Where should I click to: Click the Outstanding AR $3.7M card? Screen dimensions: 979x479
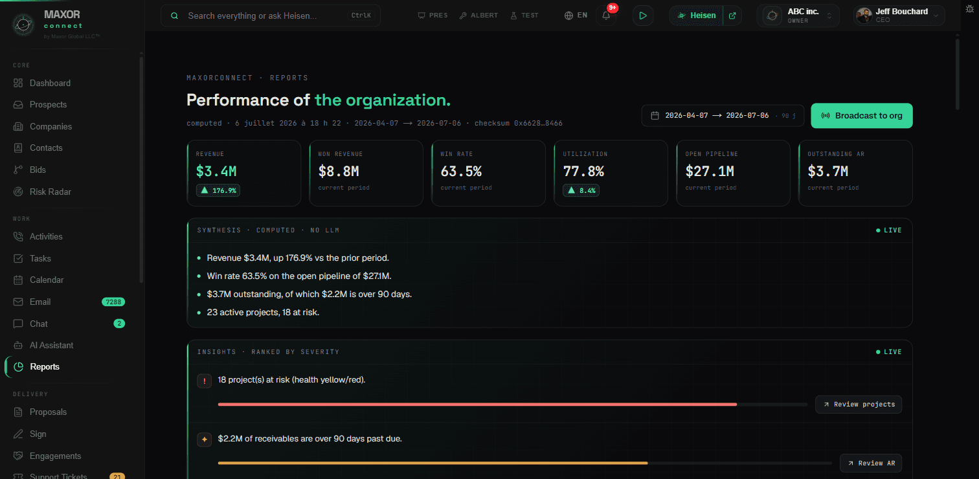coord(855,173)
